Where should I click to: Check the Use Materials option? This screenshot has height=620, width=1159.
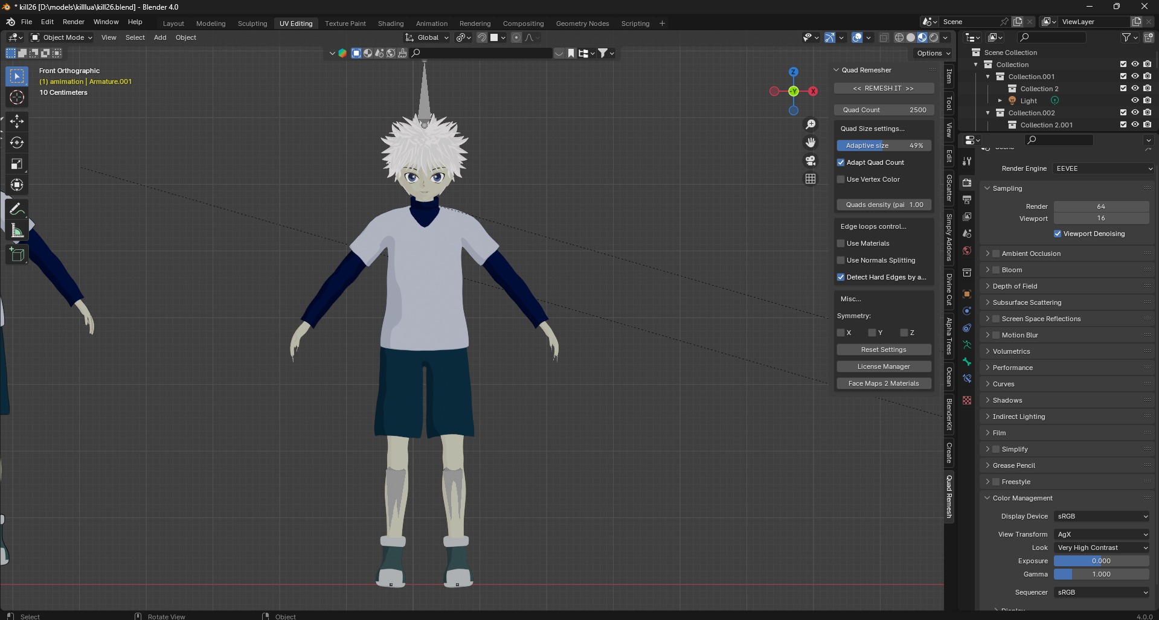[x=841, y=243]
